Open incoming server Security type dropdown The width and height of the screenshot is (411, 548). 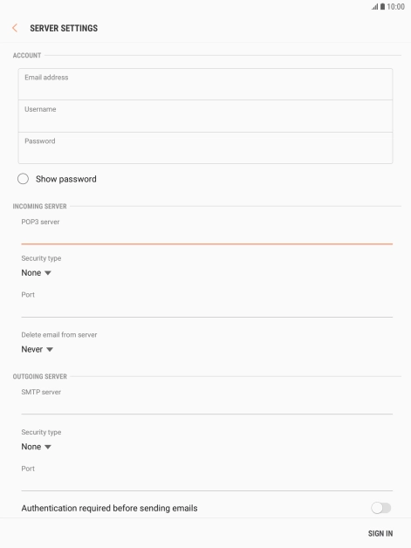37,272
